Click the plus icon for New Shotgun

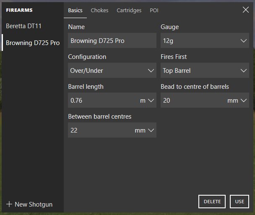9,204
